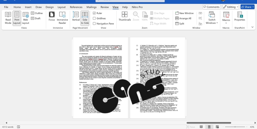
Task: Switch to the Insert tab
Action: [x=28, y=7]
